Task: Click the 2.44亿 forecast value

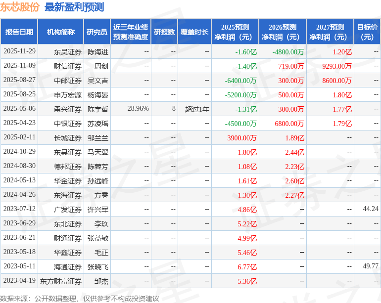Action: click(x=294, y=152)
